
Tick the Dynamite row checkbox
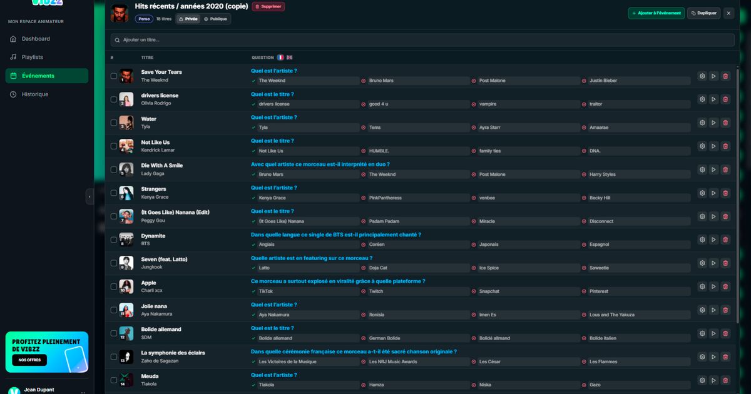pos(114,240)
